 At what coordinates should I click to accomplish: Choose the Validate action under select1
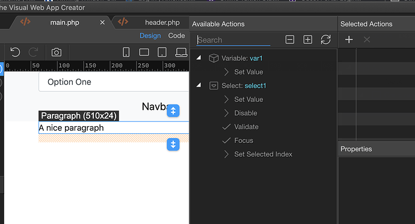pos(246,127)
